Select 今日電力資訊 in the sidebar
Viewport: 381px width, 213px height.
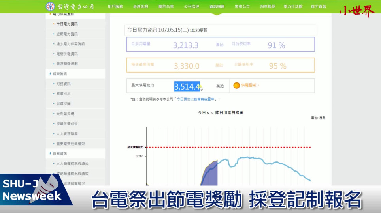click(x=67, y=24)
